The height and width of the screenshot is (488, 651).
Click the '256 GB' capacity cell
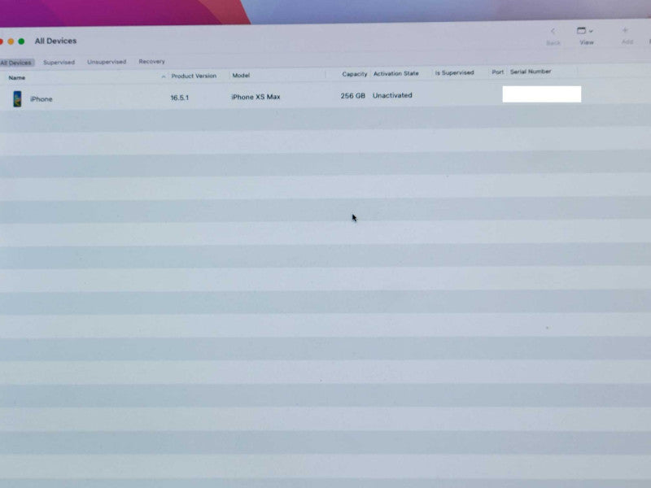[353, 96]
